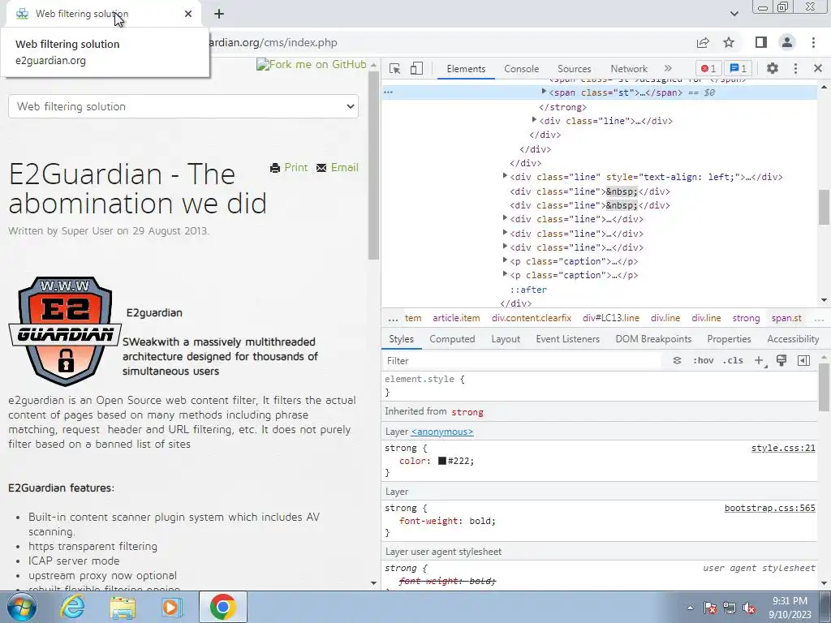831x623 pixels.
Task: Open the Computed styles tab
Action: coord(452,339)
